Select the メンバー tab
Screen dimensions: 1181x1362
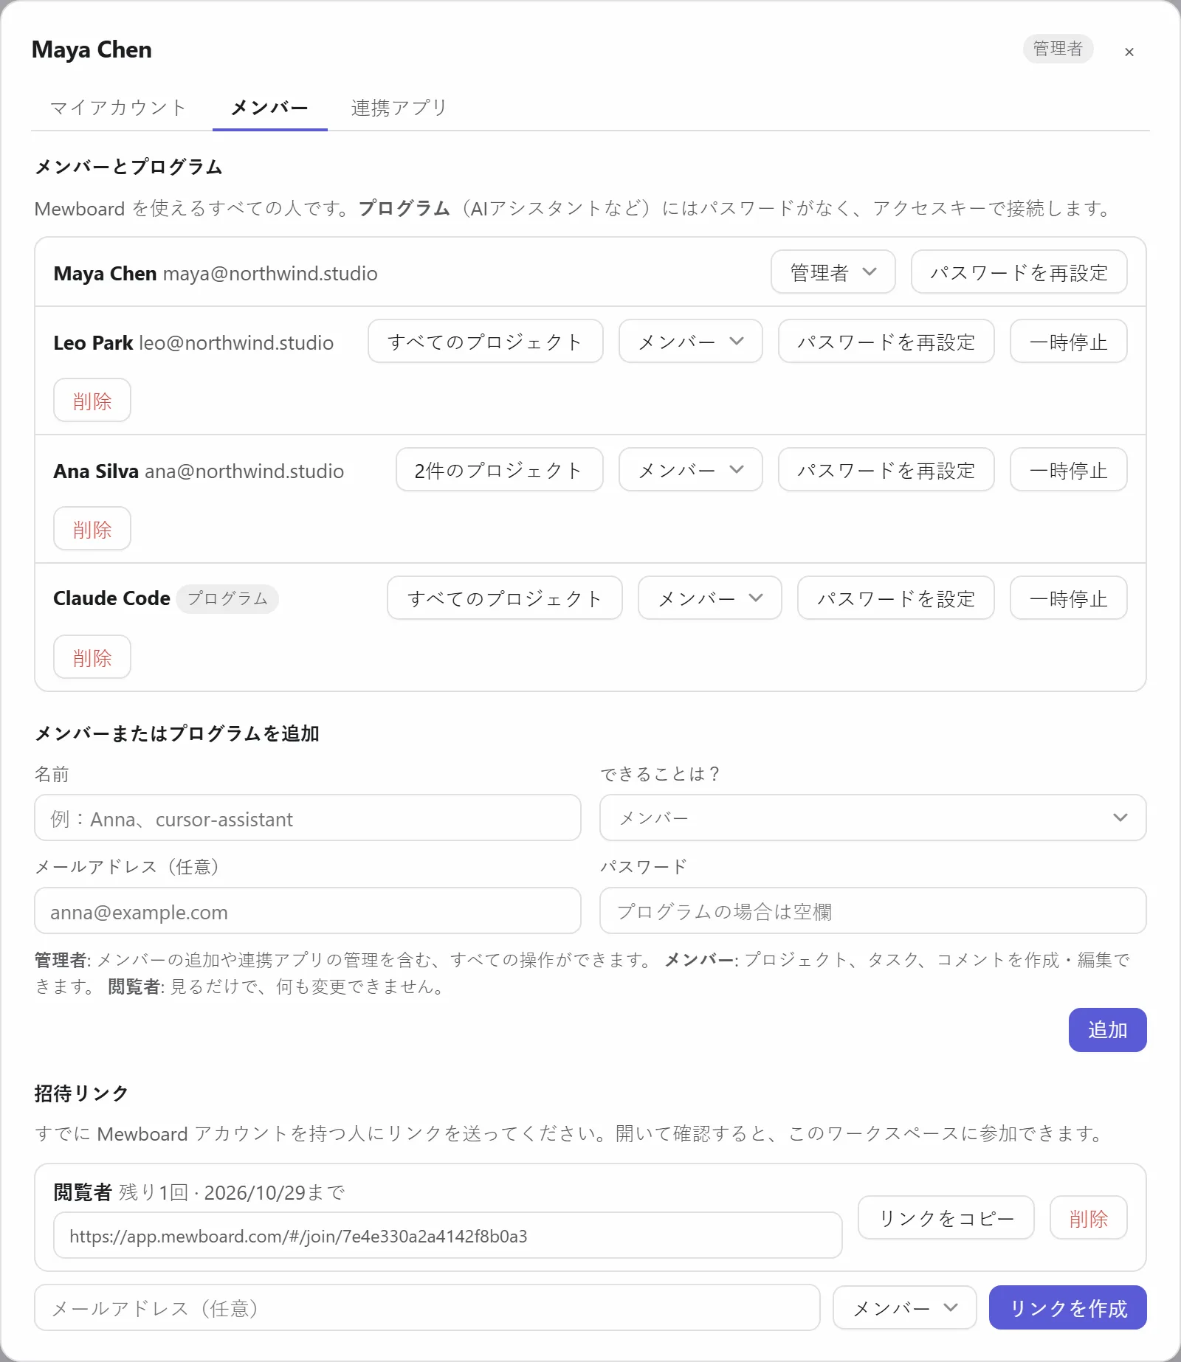269,108
